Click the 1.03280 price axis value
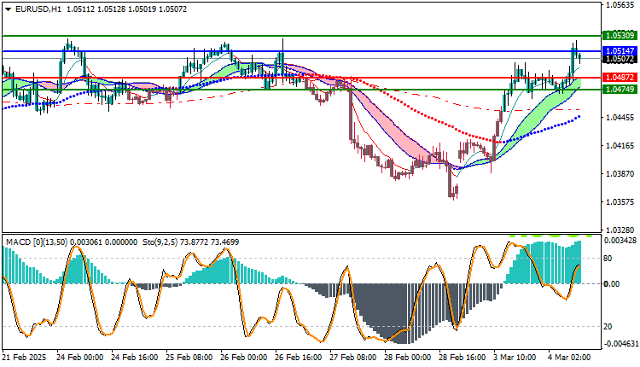The width and height of the screenshot is (640, 367). tap(620, 230)
